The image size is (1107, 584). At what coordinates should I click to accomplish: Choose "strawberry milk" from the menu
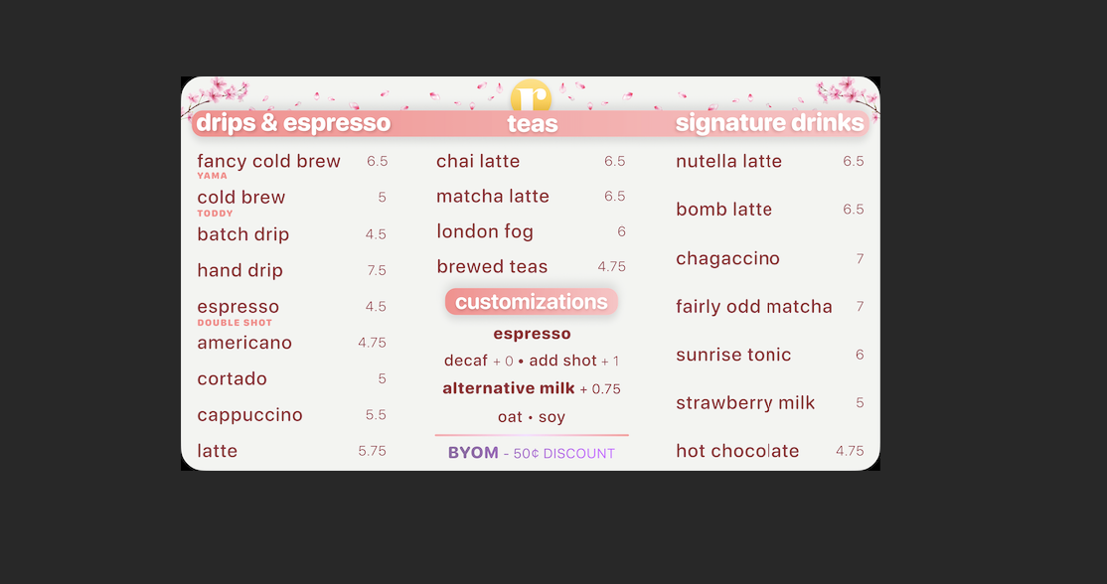pyautogui.click(x=745, y=403)
